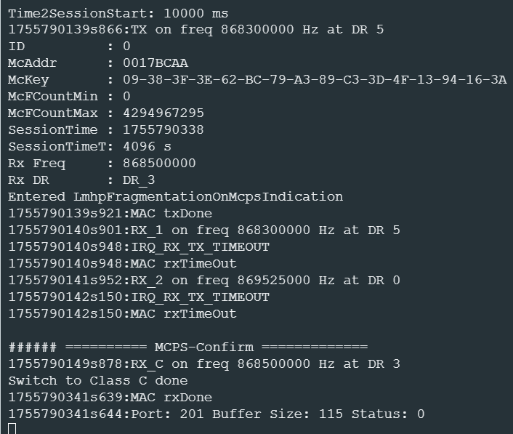Click the RX_2 on freq 869525000 line
The height and width of the screenshot is (434, 513).
click(204, 281)
